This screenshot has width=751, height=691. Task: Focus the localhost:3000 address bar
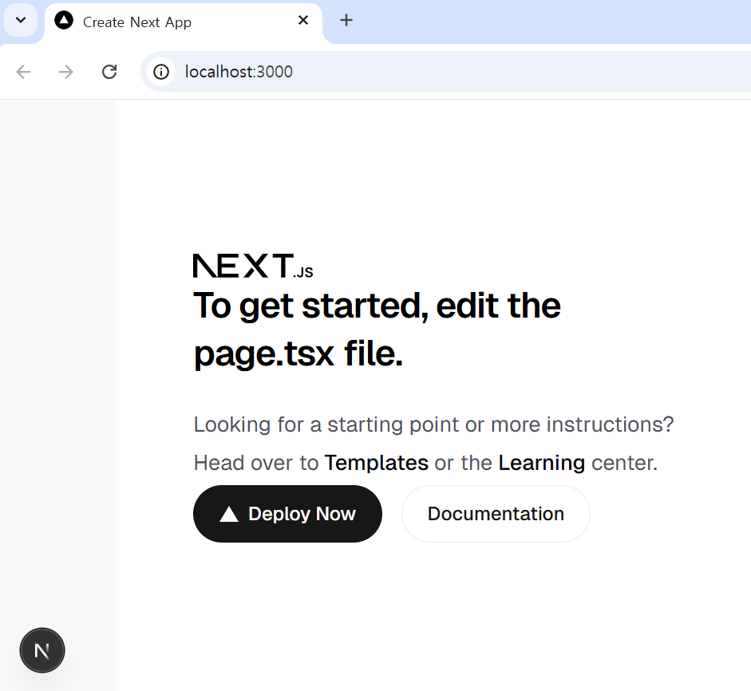[x=399, y=72]
